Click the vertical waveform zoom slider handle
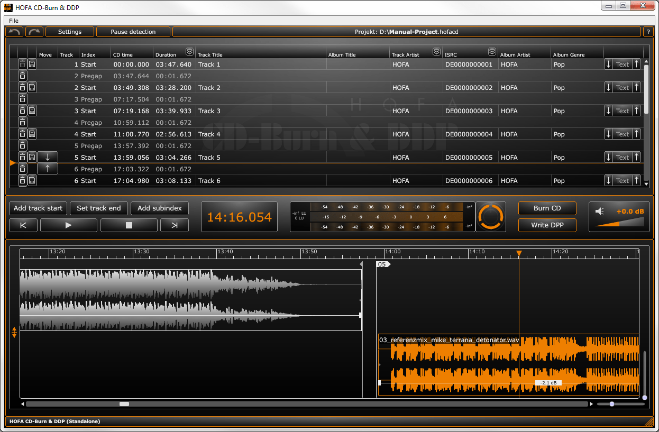This screenshot has width=659, height=432. click(x=645, y=398)
